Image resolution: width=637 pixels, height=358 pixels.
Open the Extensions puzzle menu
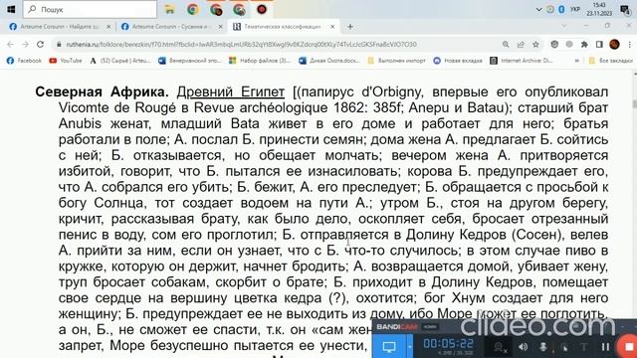point(584,44)
